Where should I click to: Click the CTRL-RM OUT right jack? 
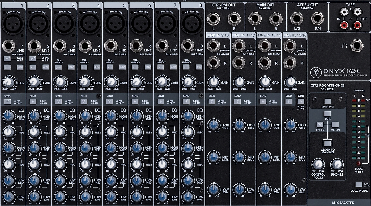point(234,19)
